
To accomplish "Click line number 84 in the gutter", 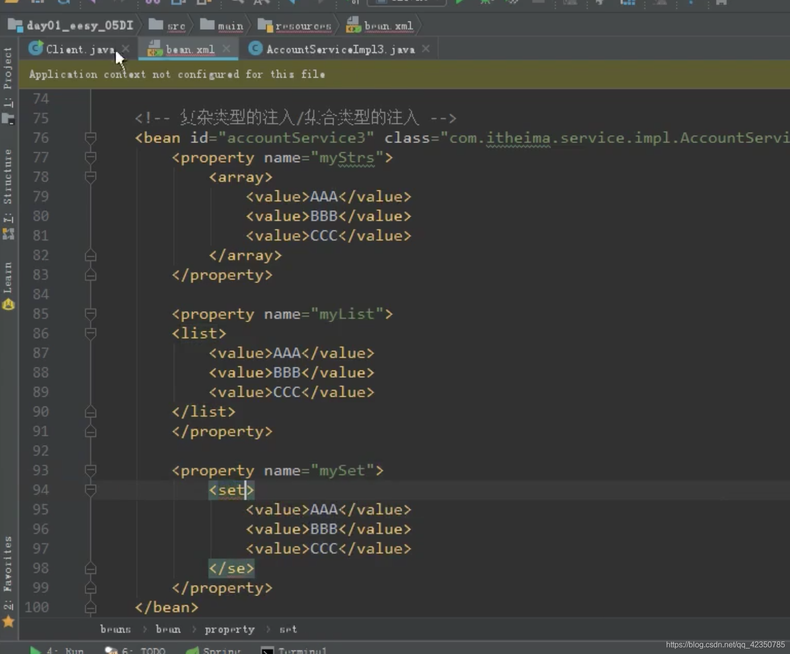I will click(41, 294).
